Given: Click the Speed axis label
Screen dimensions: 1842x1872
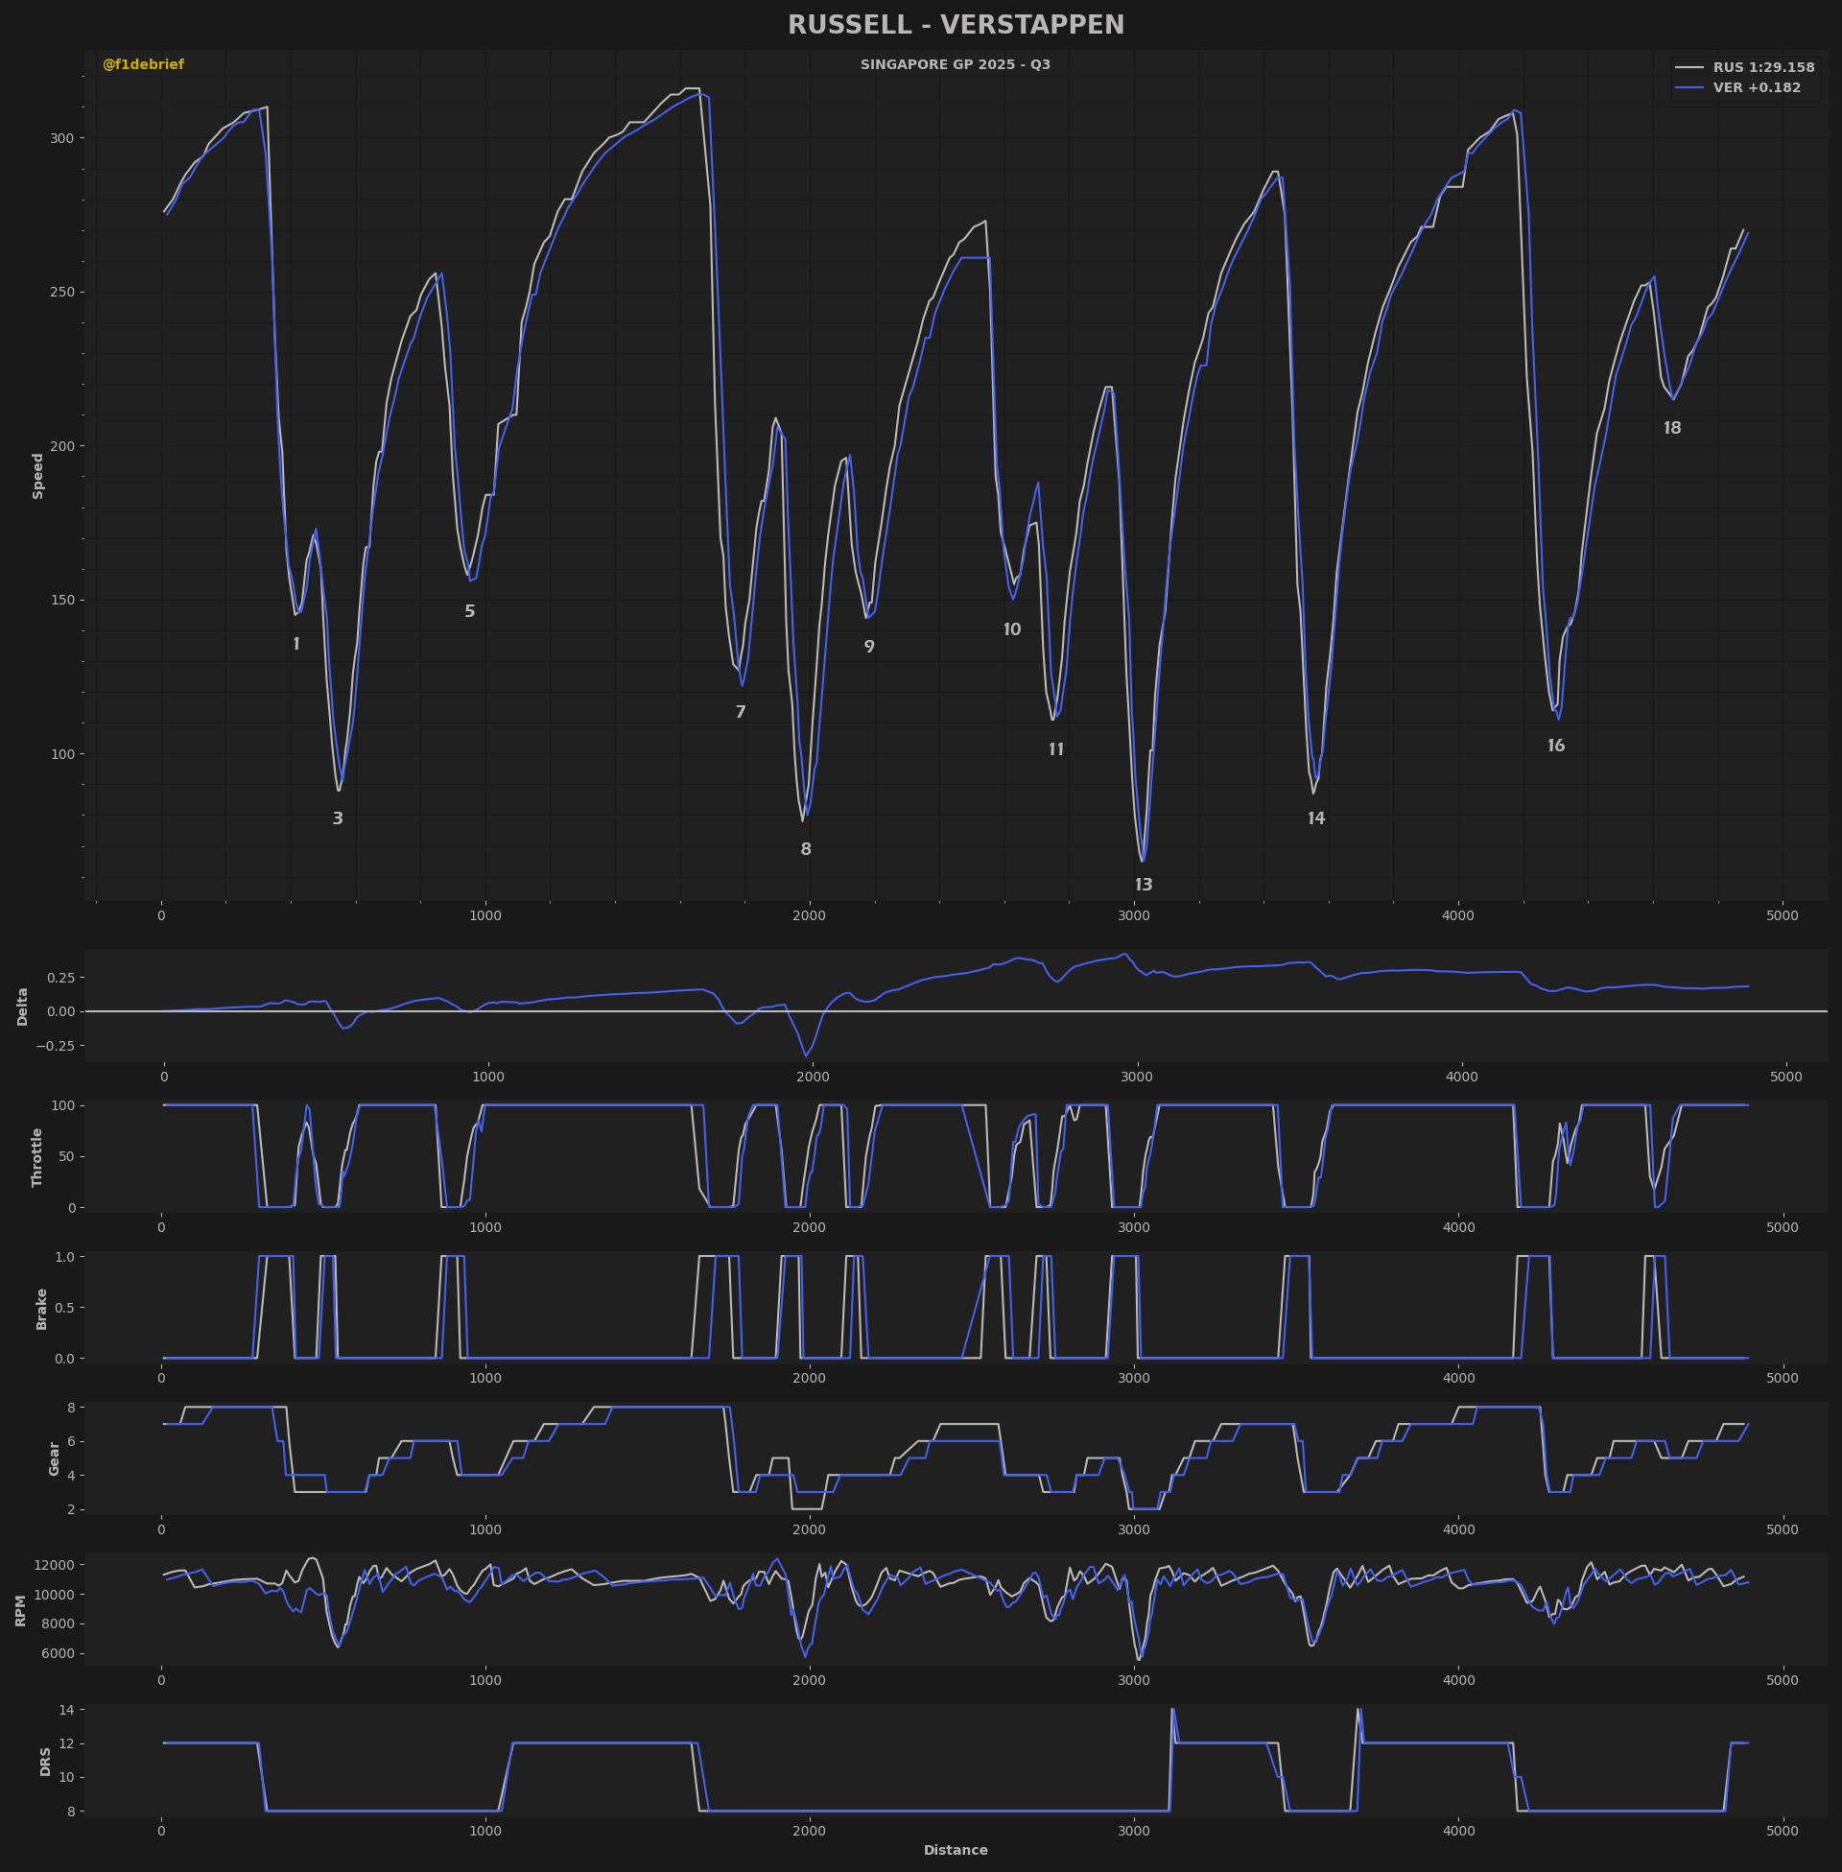Looking at the screenshot, I should pos(38,476).
